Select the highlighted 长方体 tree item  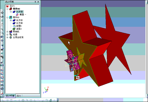tap(19, 12)
